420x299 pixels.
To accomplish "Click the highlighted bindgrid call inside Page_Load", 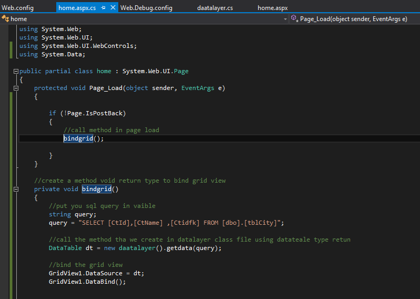I will (x=78, y=138).
